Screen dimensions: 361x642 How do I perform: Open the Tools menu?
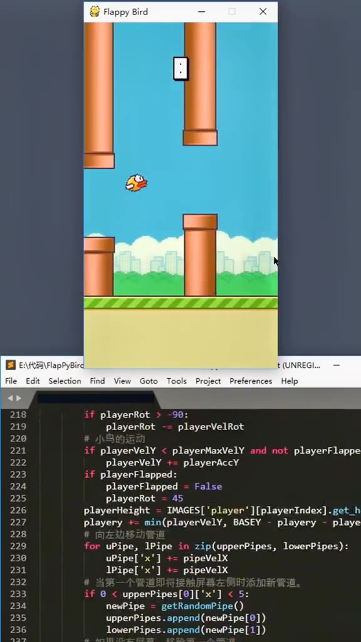coord(176,381)
